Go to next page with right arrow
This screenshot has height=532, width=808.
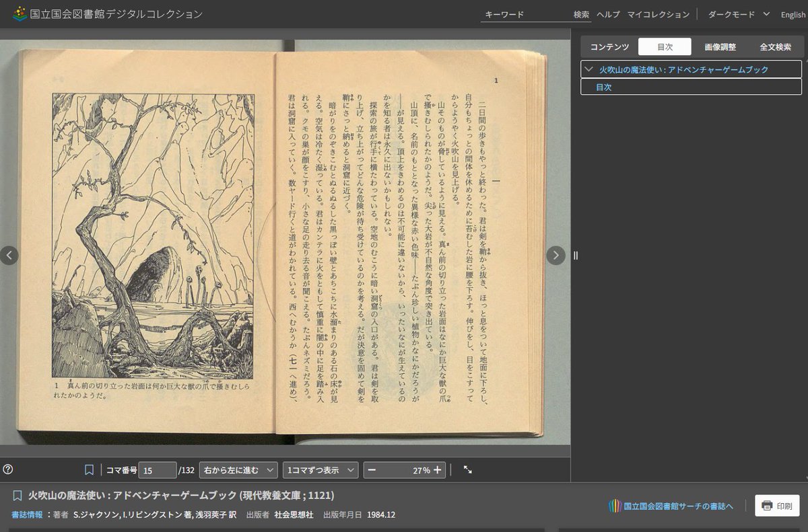[x=555, y=255]
